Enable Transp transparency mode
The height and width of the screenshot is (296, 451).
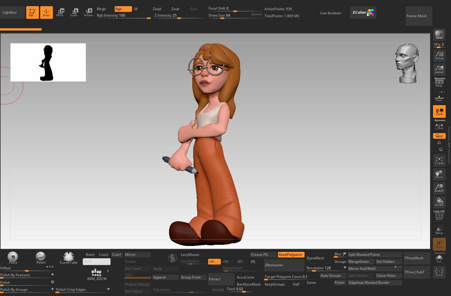click(439, 230)
